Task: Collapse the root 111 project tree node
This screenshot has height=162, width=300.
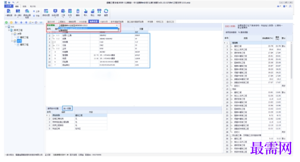Action: pyautogui.click(x=6, y=27)
